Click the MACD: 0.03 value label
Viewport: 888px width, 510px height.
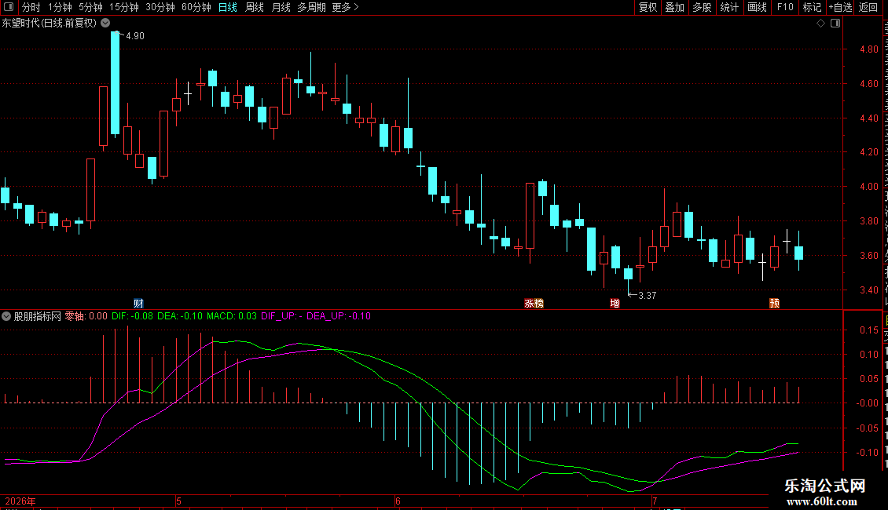pos(232,317)
